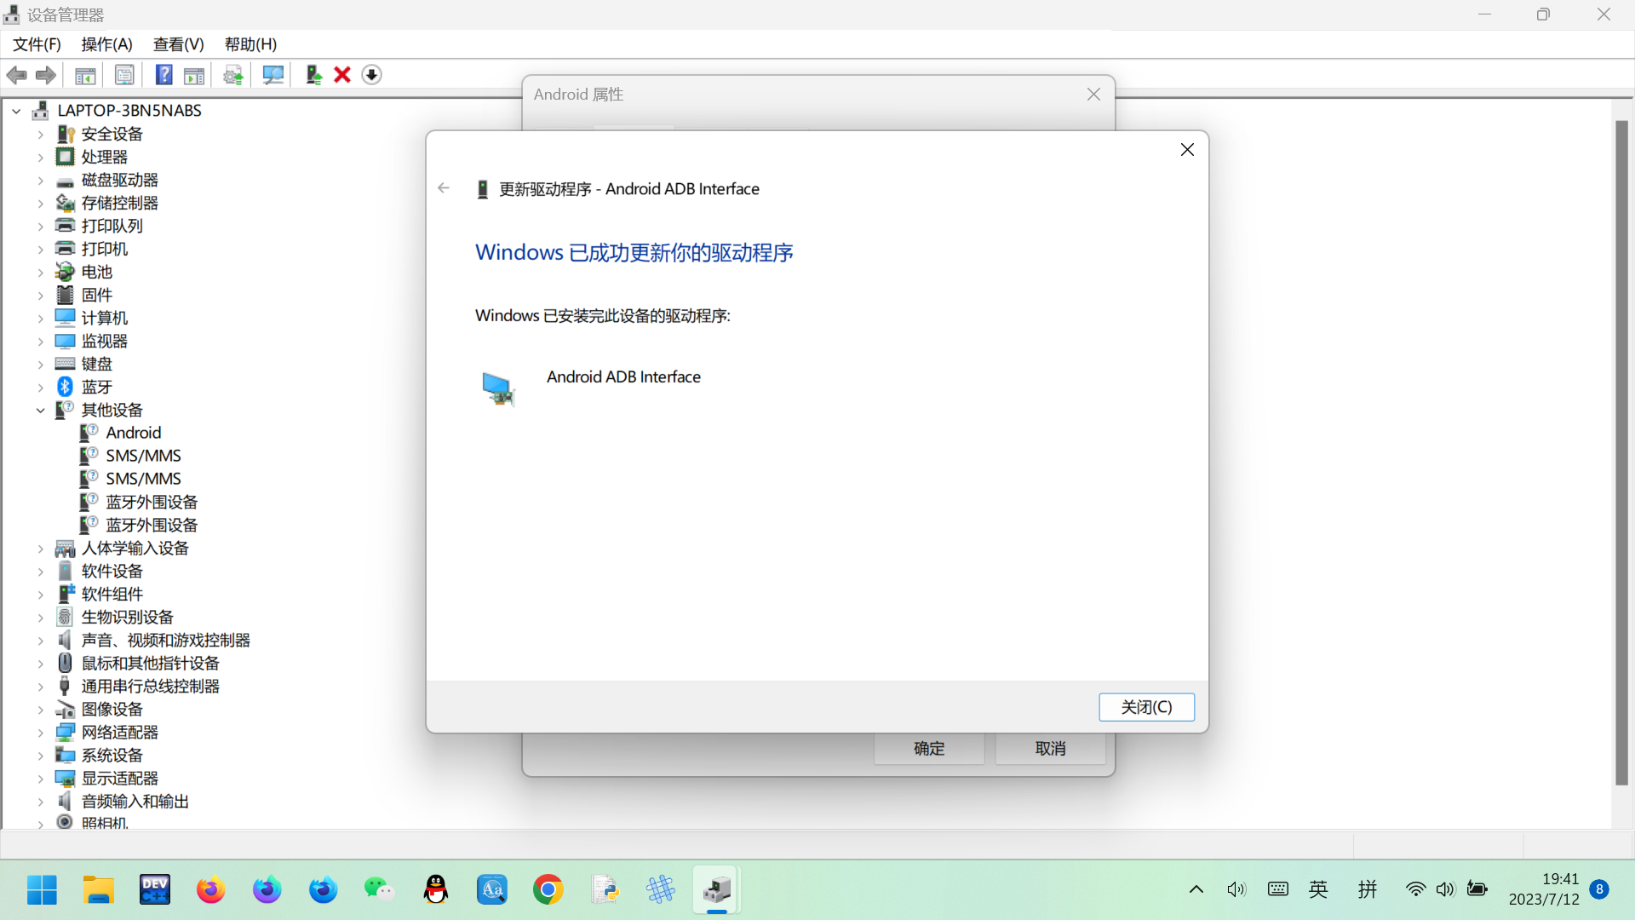Select the 打印队列 category row
The height and width of the screenshot is (920, 1635).
112,227
